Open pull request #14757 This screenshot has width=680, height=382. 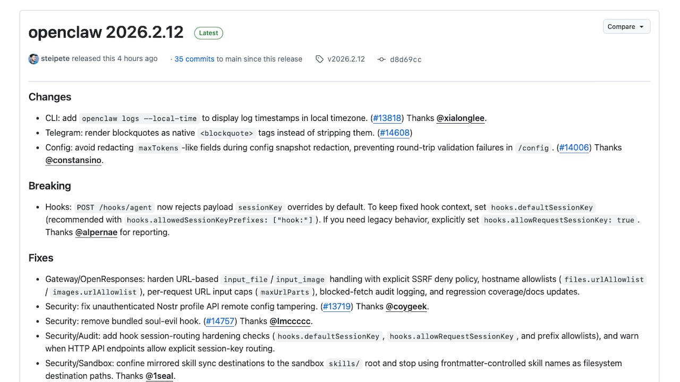(220, 321)
